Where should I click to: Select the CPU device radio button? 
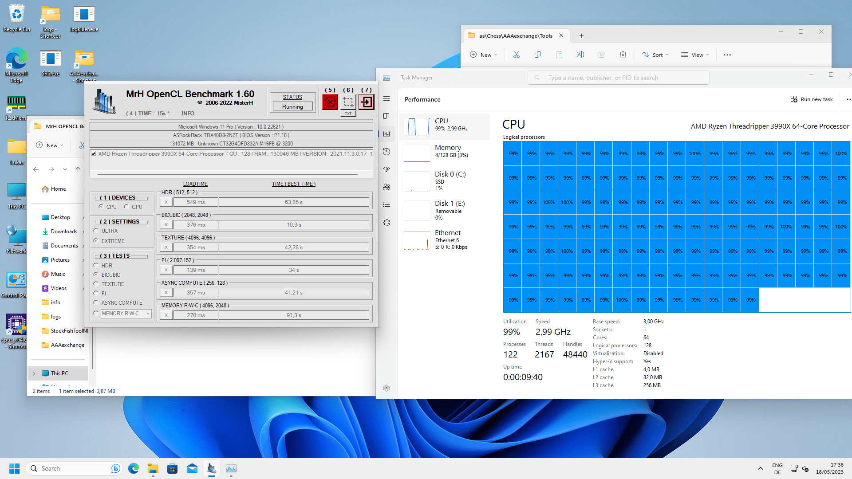[x=101, y=207]
